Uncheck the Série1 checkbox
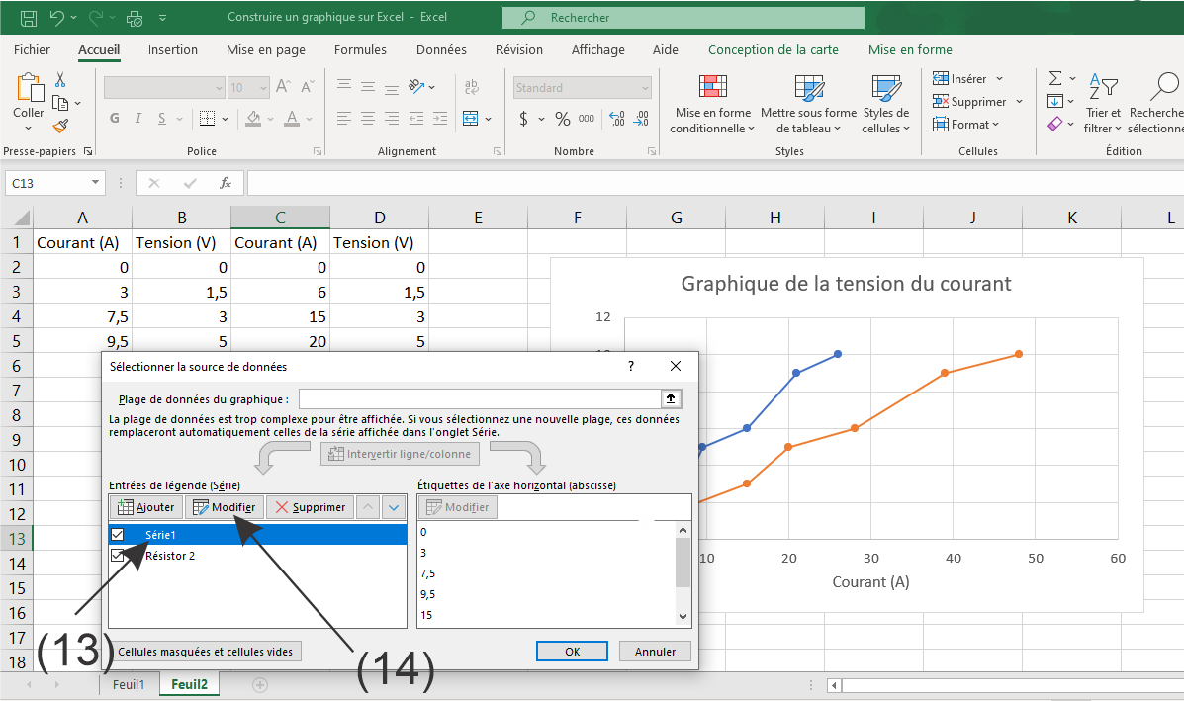 119,534
